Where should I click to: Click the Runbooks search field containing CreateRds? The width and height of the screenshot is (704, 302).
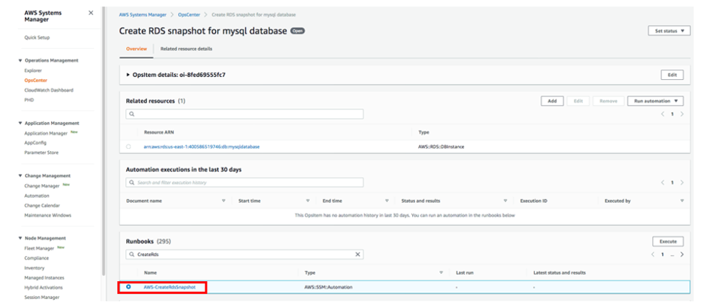tap(245, 255)
